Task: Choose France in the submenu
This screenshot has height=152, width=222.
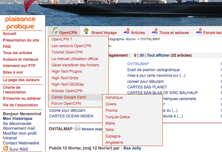Action: [x=111, y=110]
